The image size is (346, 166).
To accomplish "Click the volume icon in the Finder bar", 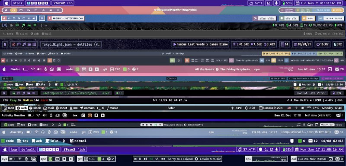I will 39,69.
